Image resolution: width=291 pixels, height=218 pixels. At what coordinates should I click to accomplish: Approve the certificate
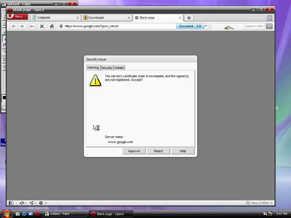pyautogui.click(x=134, y=151)
